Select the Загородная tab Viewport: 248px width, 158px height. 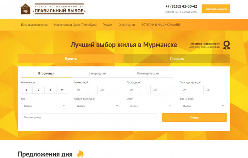[97, 73]
